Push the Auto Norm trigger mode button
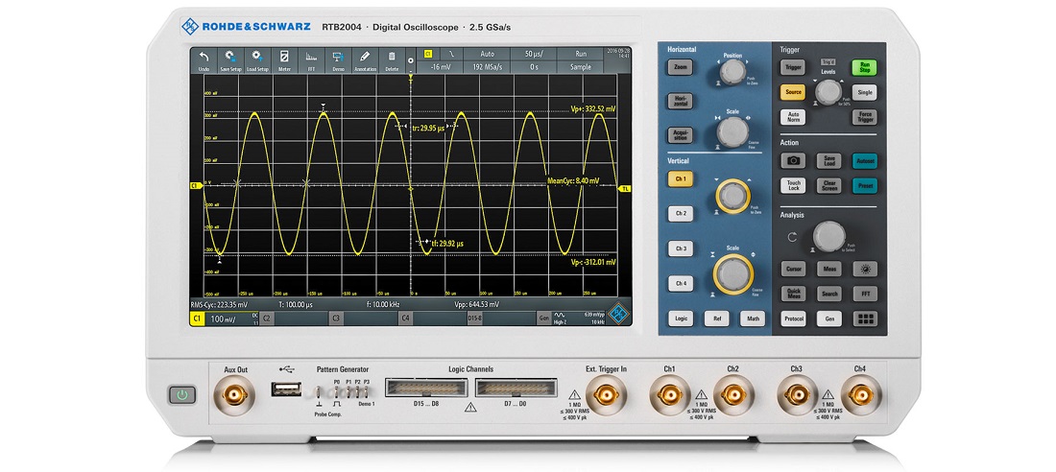Image resolution: width=1056 pixels, height=472 pixels. 793,117
